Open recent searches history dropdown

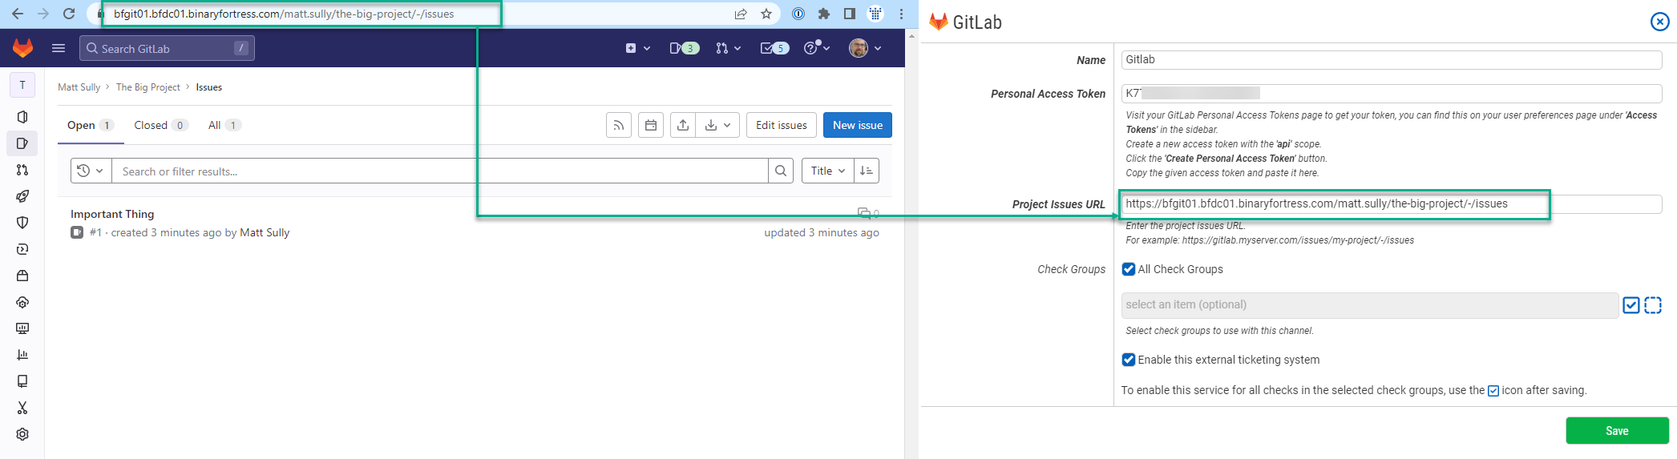(91, 171)
